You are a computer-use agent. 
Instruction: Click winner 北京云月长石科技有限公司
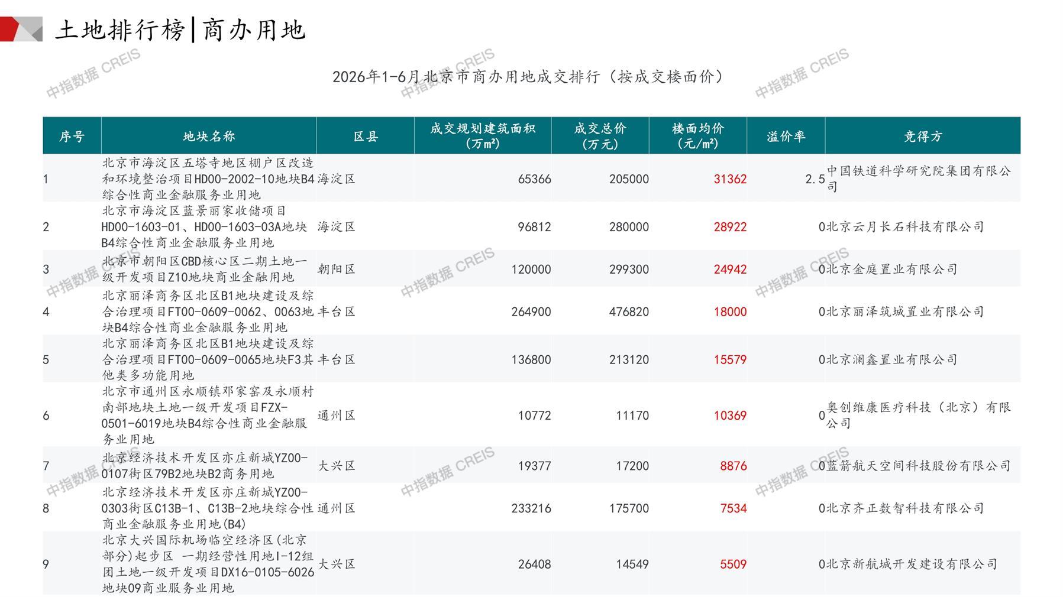(905, 227)
